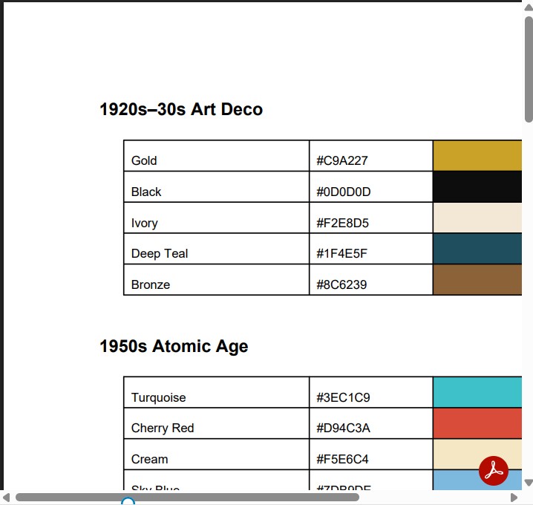Click the vertical scrollbar down arrow
Image resolution: width=533 pixels, height=505 pixels.
tap(528, 482)
